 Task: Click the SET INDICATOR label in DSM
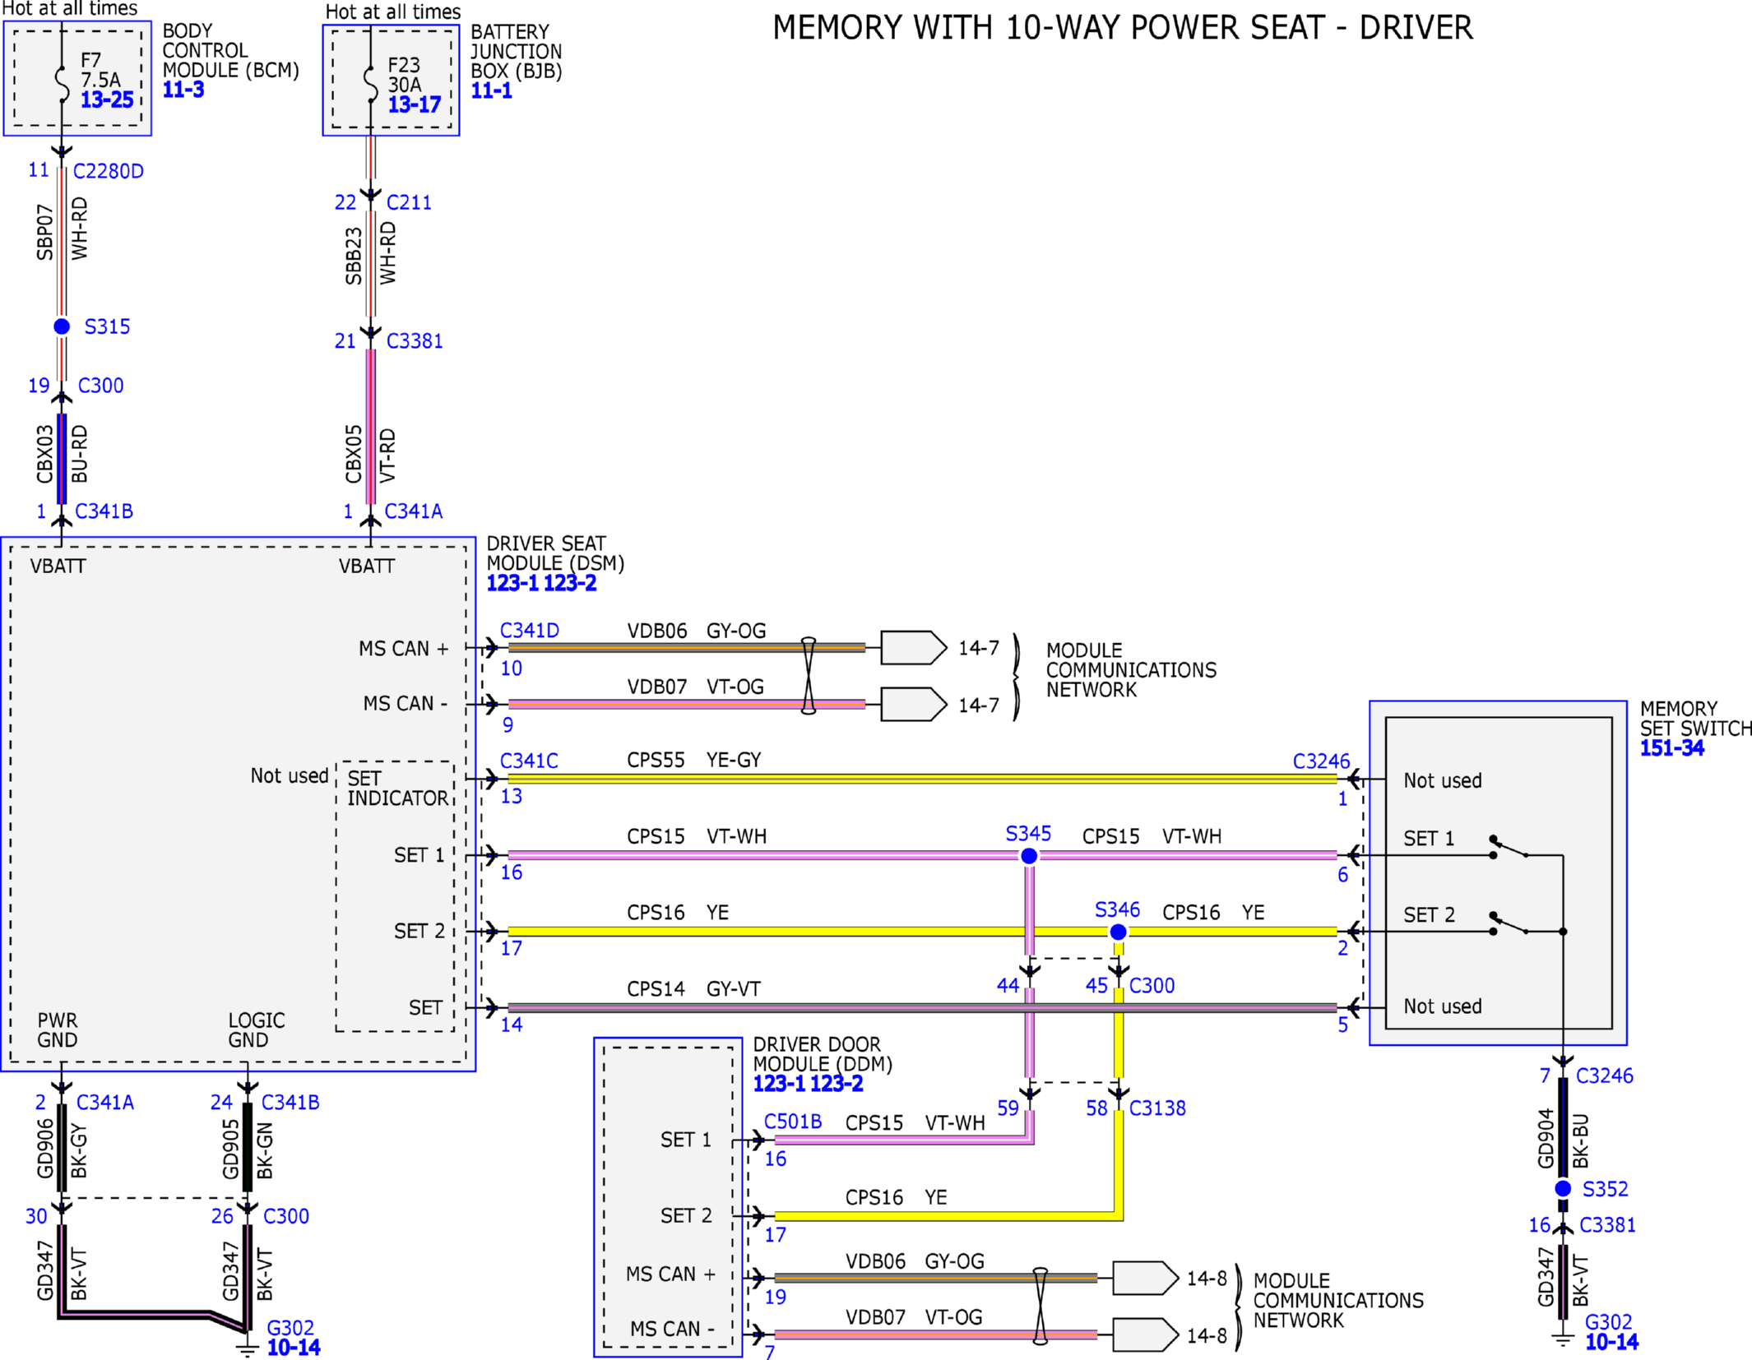coord(398,788)
